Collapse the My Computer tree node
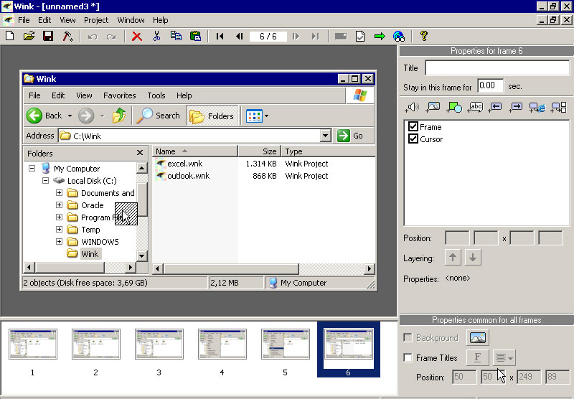This screenshot has width=574, height=399. [32, 169]
